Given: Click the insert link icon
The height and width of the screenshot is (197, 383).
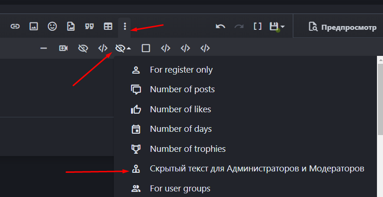Looking at the screenshot, I should (x=15, y=27).
